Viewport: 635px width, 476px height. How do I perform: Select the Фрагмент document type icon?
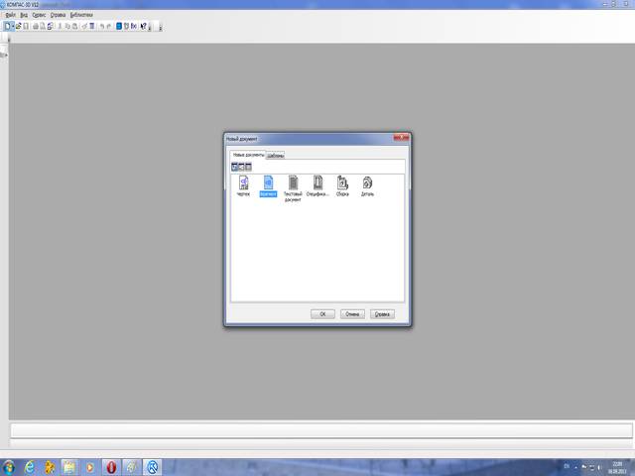tap(268, 183)
